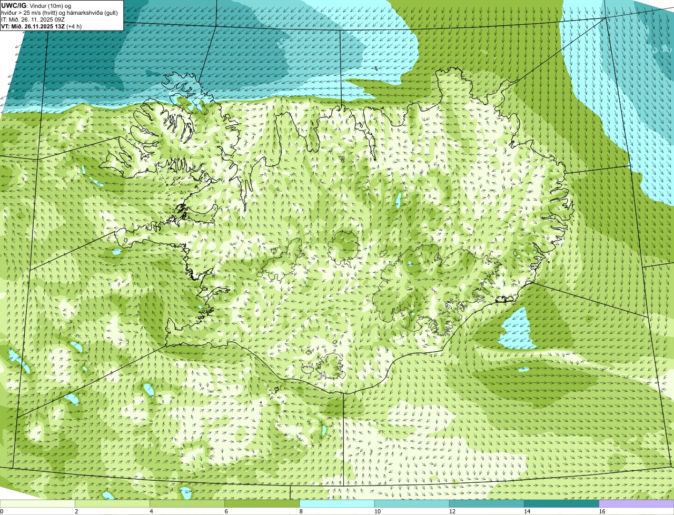Viewport: 674px width, 515px height.
Task: Click the "2" label on the wind scale
Action: click(x=76, y=511)
